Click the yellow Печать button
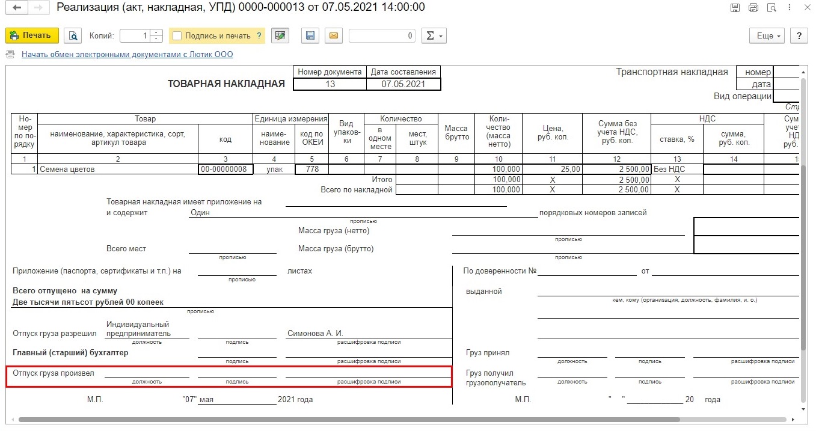Screen dimensions: 816x431 point(32,35)
